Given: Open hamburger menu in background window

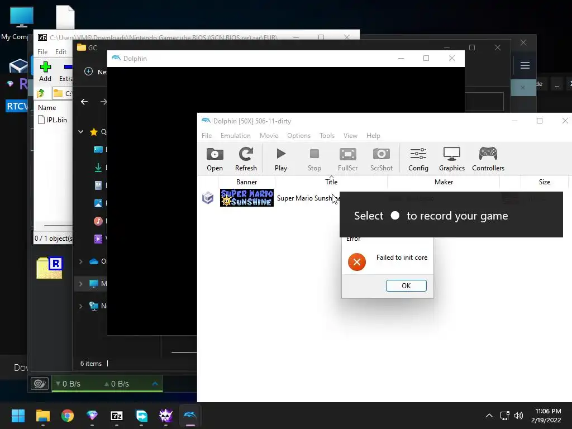Looking at the screenshot, I should pos(525,65).
